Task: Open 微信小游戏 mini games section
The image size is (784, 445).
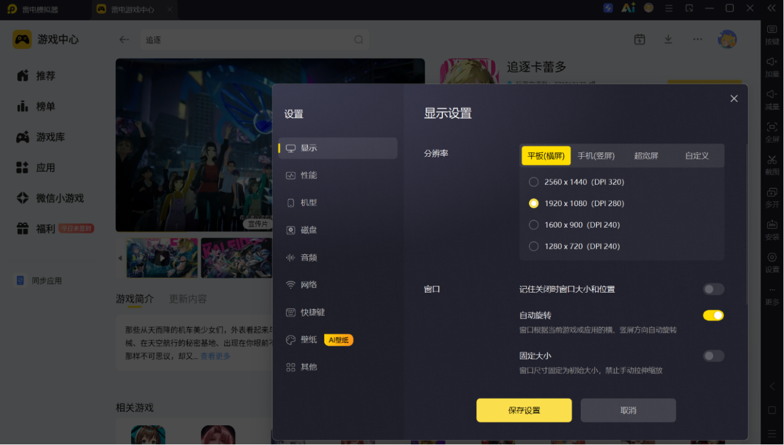Action: coord(49,198)
